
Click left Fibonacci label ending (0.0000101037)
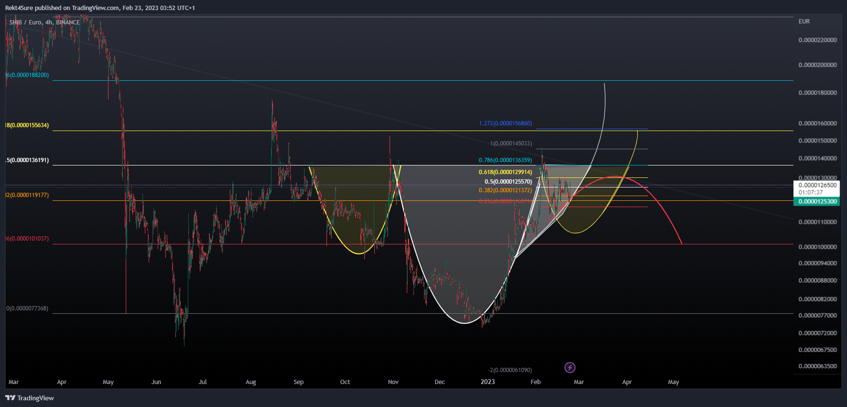27,239
